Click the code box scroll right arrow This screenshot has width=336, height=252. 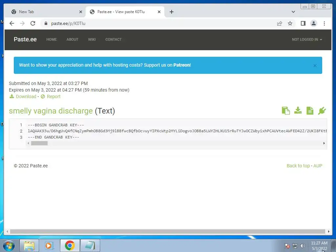tap(324, 143)
